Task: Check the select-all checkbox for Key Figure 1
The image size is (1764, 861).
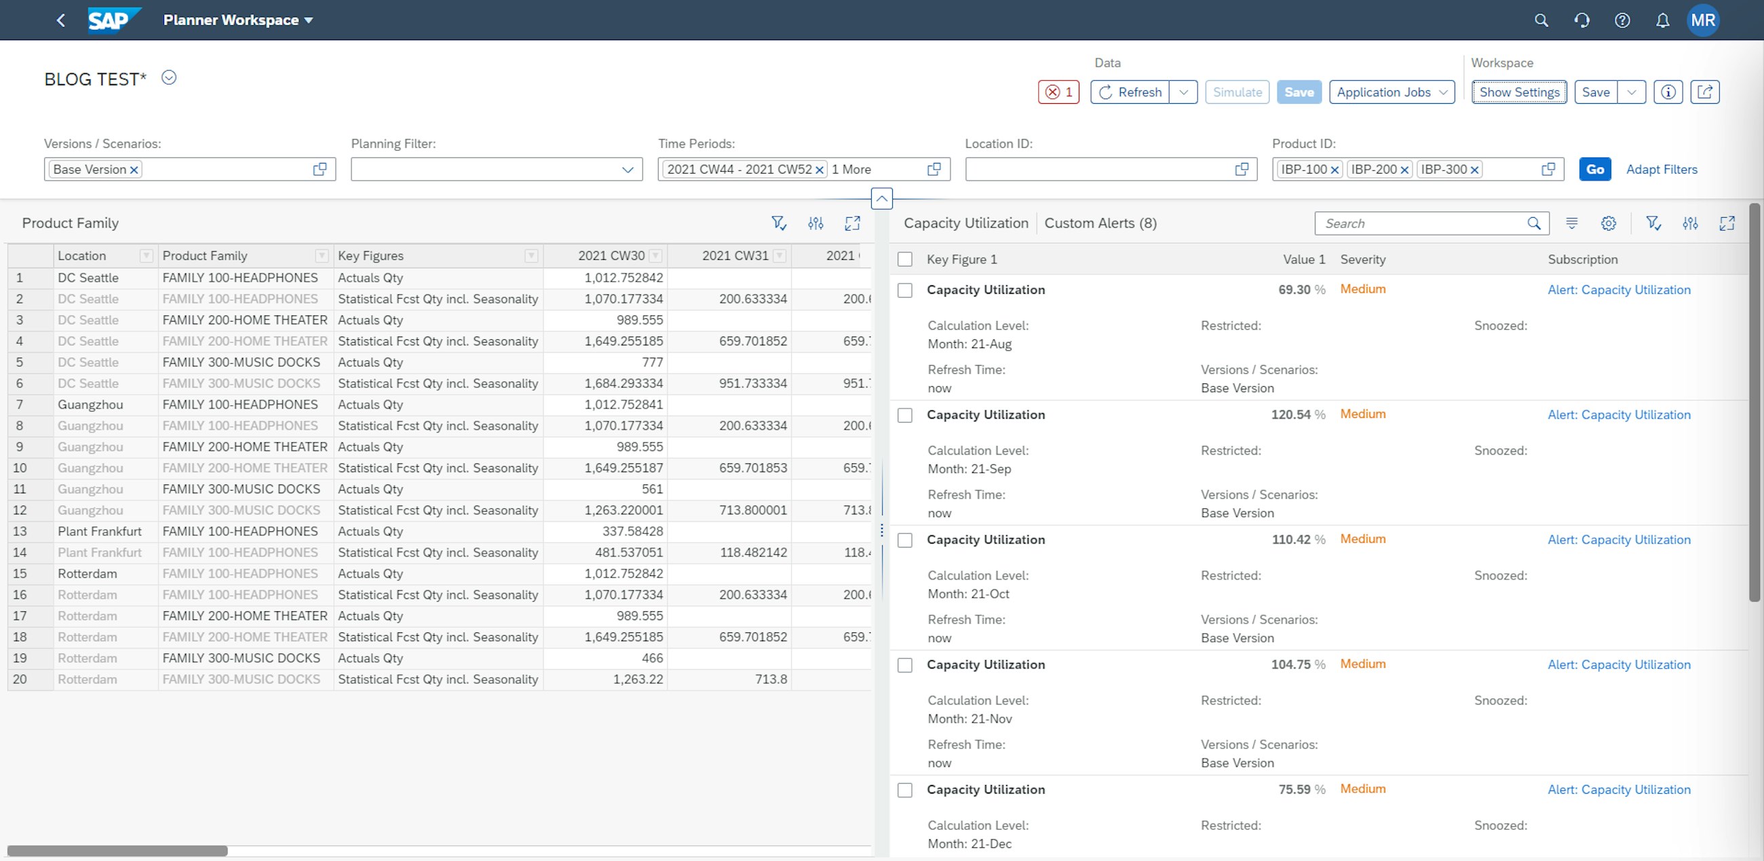Action: (x=904, y=259)
